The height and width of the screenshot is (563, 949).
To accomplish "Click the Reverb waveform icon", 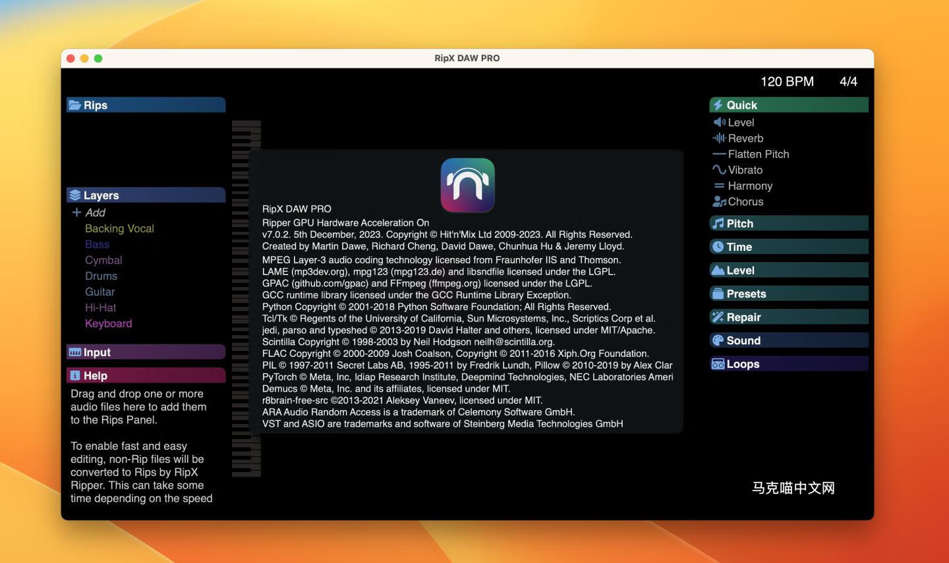I will (719, 138).
